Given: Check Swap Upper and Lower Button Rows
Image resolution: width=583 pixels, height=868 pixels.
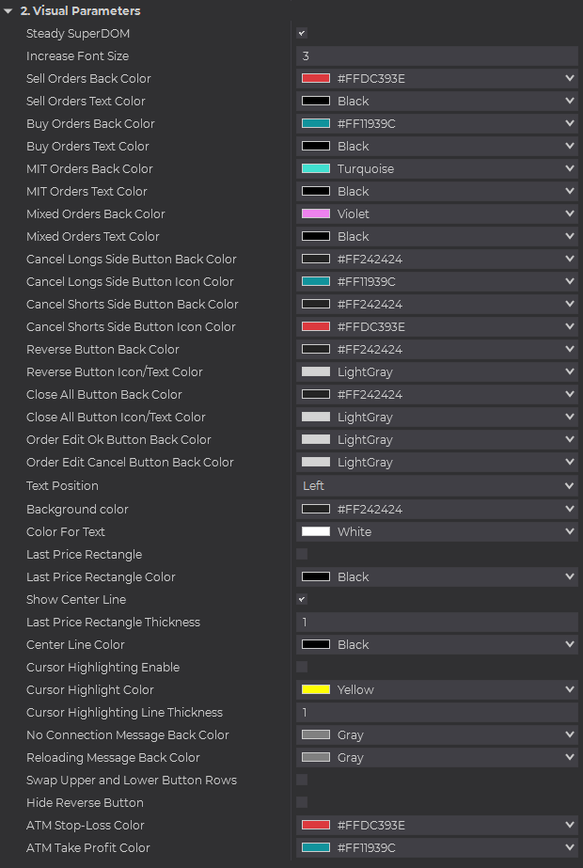Looking at the screenshot, I should (302, 780).
